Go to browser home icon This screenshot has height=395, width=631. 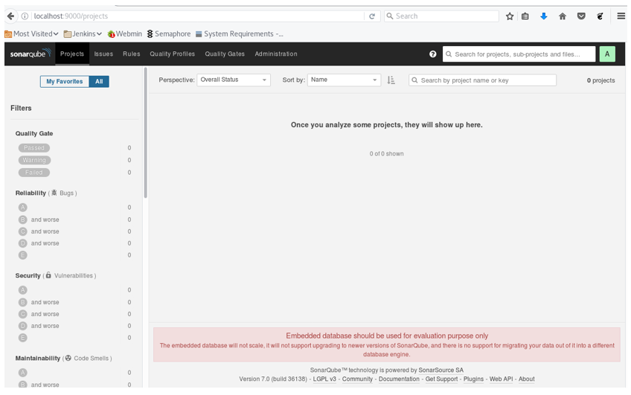point(563,16)
